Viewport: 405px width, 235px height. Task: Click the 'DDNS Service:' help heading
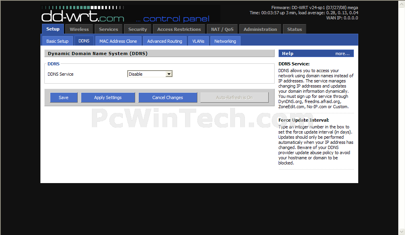[x=294, y=64]
